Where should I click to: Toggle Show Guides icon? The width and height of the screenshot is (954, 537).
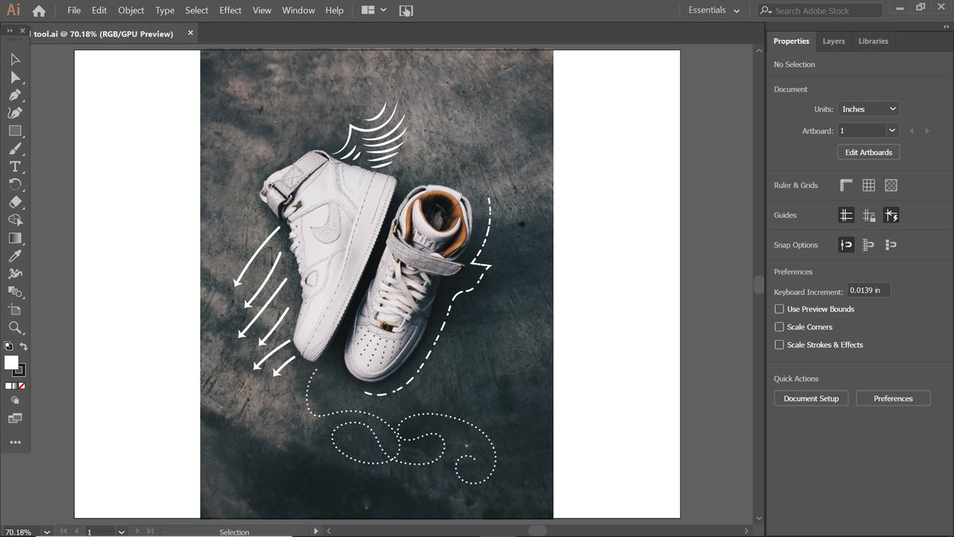pyautogui.click(x=846, y=215)
